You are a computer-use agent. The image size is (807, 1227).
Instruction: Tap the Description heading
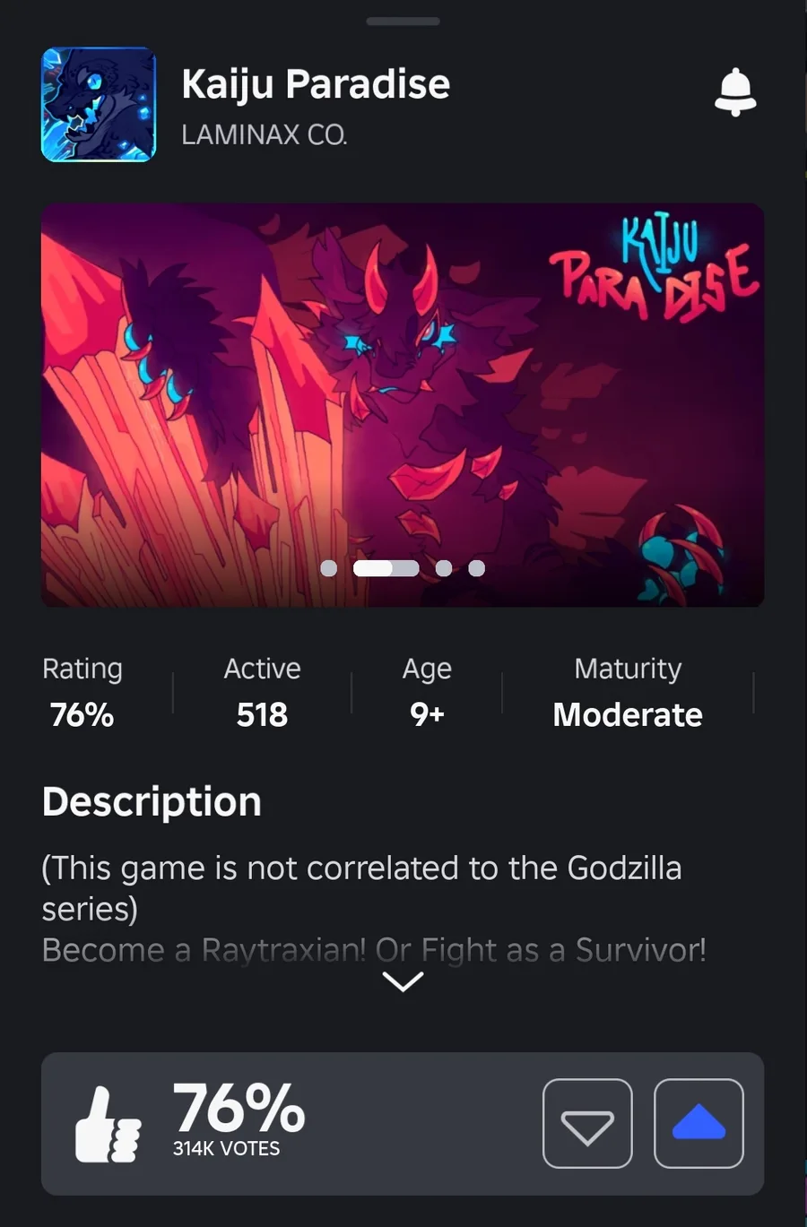pos(152,801)
